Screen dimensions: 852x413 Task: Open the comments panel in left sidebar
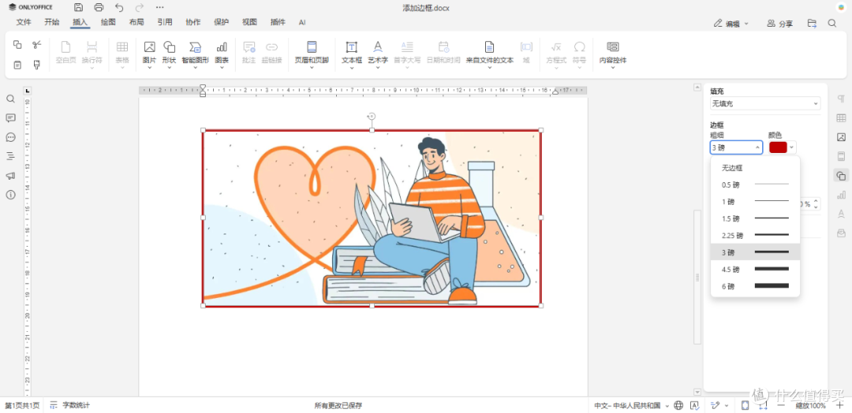(x=10, y=117)
